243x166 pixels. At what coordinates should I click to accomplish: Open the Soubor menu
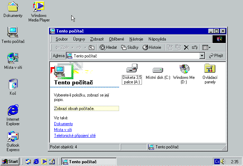click(62, 39)
